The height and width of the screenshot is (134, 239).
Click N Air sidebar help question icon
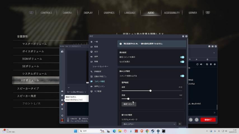pos(62,100)
